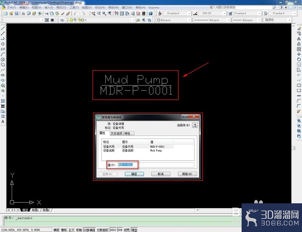
Task: Toggle 线宽 lineweight display
Action: 127,230
